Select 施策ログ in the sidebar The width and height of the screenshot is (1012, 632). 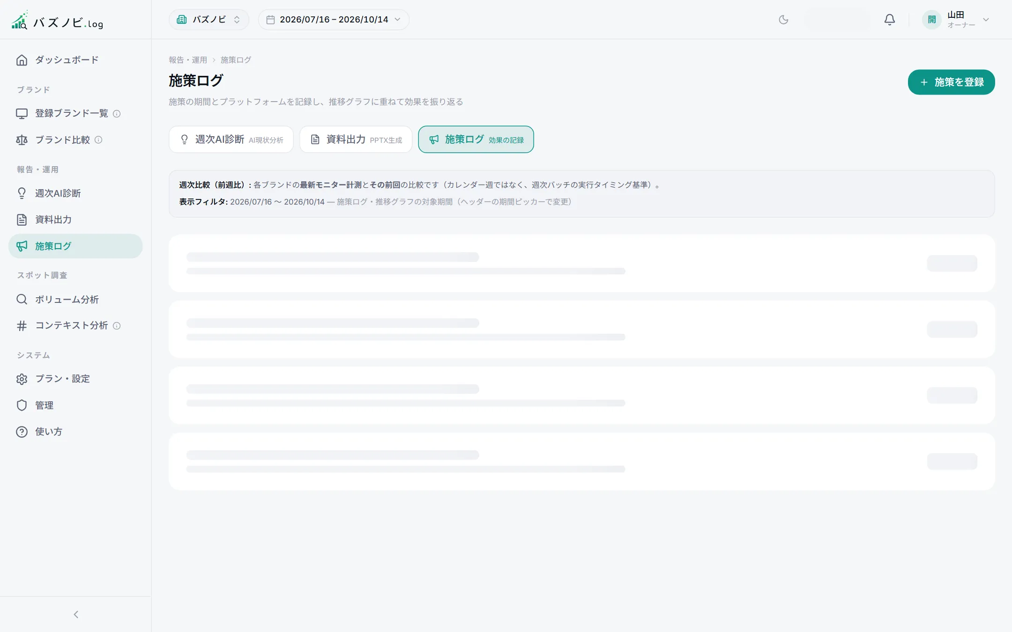point(75,246)
